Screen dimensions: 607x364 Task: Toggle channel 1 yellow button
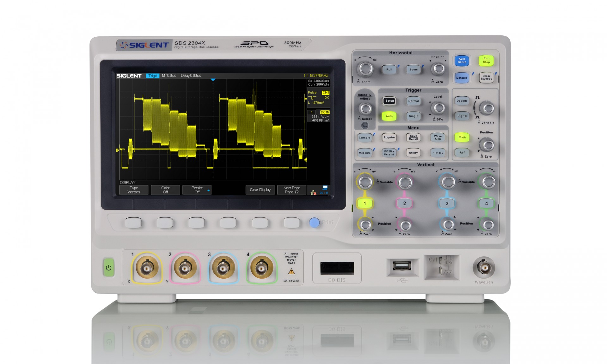click(x=365, y=203)
